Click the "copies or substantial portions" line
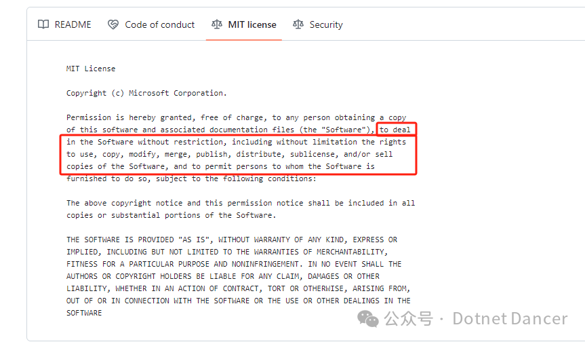The image size is (585, 342). click(x=172, y=215)
